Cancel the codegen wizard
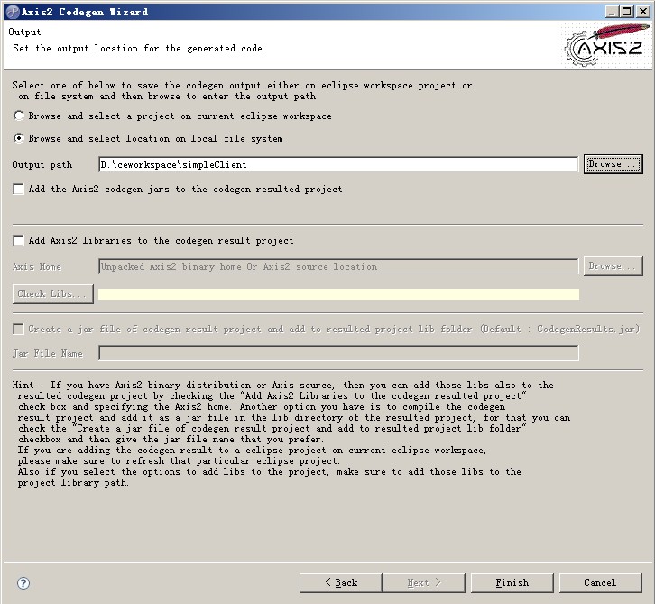Viewport: 655px width, 604px height. coord(600,582)
